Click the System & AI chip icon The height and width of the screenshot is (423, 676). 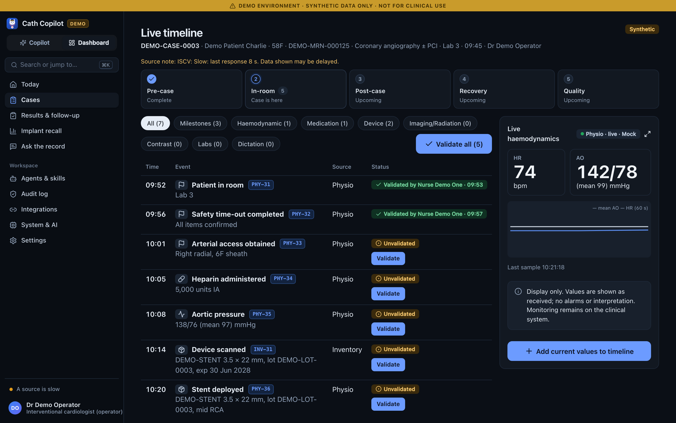[13, 225]
